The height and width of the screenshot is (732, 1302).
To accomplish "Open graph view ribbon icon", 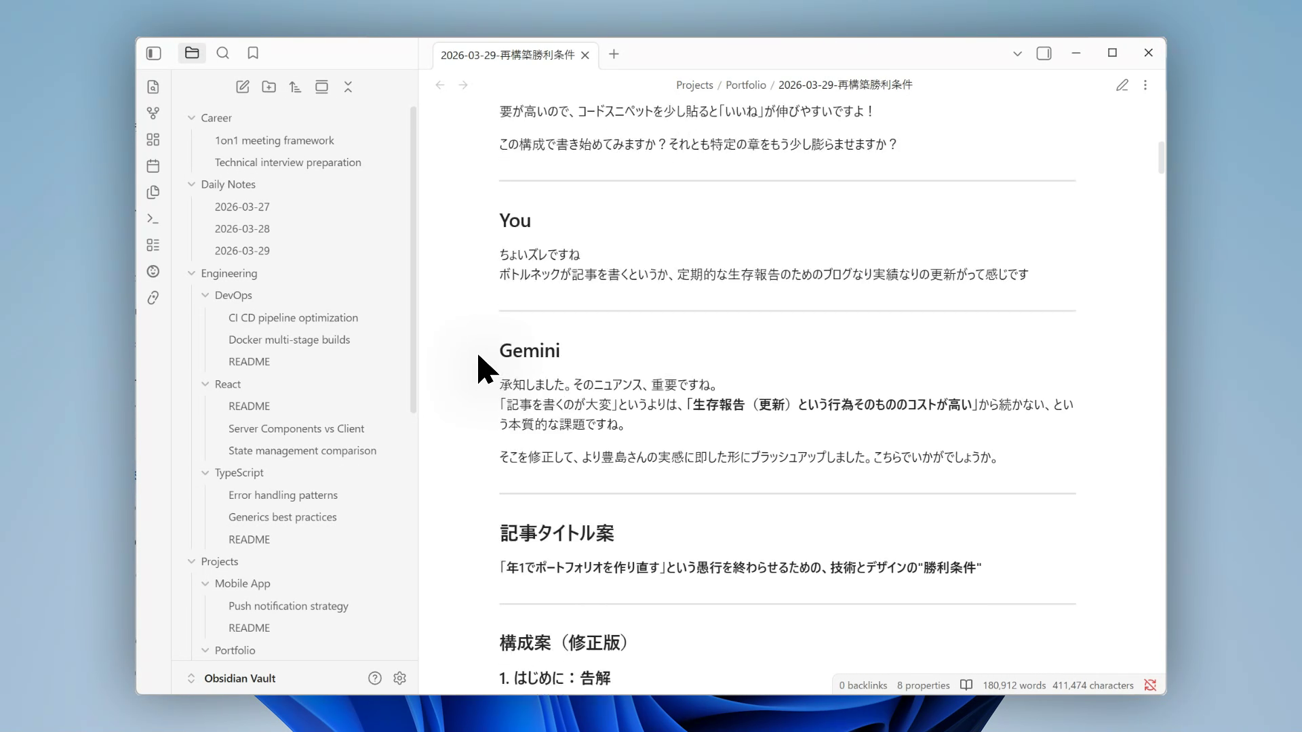I will [x=153, y=113].
